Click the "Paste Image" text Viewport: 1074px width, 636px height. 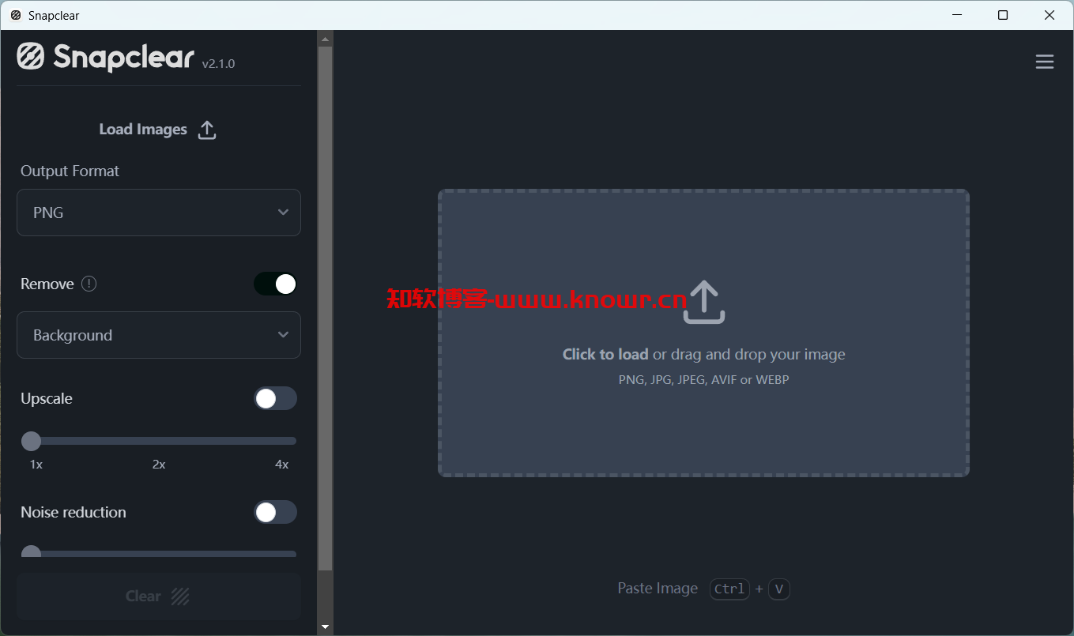658,588
